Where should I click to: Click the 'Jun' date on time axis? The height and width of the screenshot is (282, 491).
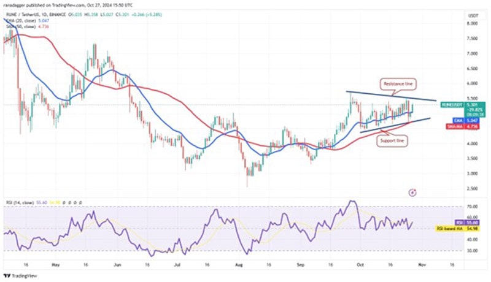tap(117, 265)
